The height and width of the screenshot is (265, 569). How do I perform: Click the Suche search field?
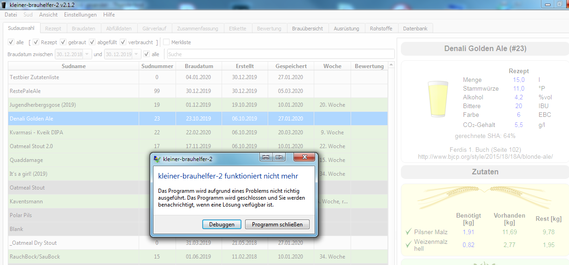click(280, 54)
